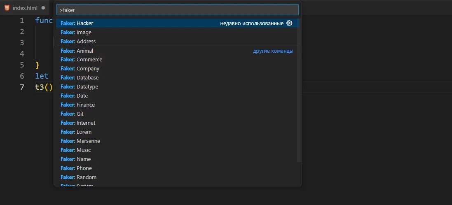This screenshot has width=452, height=205.
Task: Select Faker: Music from the list
Action: coord(178,150)
